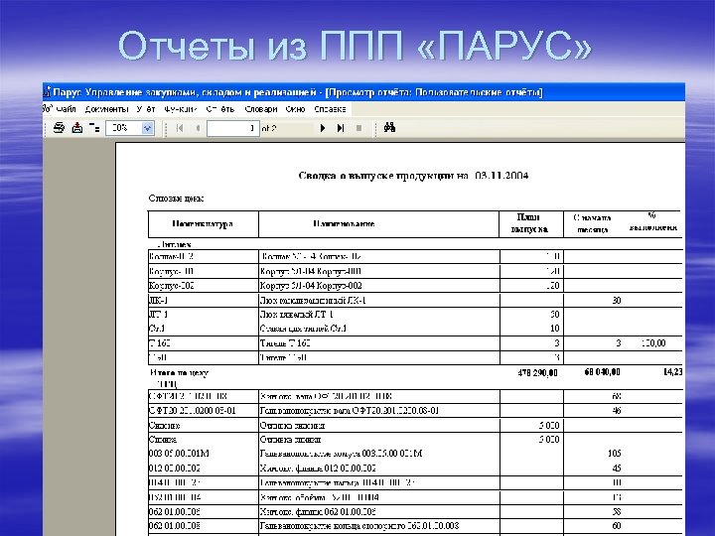
Task: Select the Корпус-002 nomenclature cell
Action: coord(203,286)
